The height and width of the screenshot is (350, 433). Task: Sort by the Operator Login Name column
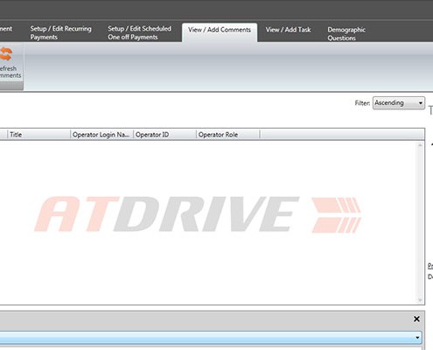point(101,135)
